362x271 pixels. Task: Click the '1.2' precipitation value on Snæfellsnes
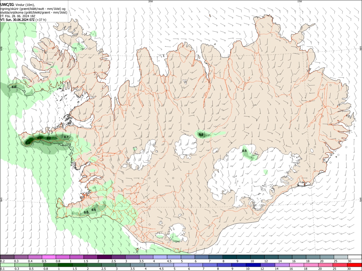pyautogui.click(x=49, y=138)
